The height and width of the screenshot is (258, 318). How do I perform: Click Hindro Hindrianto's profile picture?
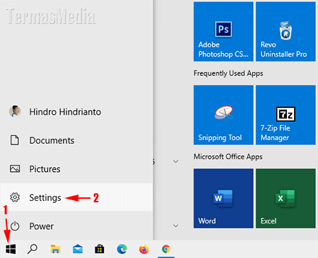pos(15,111)
